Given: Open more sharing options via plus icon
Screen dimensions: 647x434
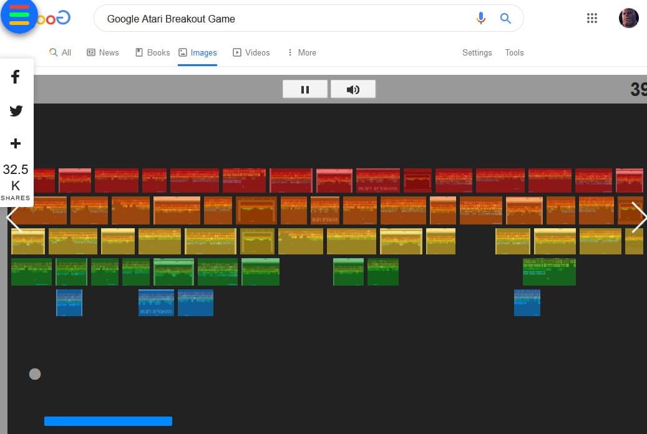Looking at the screenshot, I should [16, 143].
